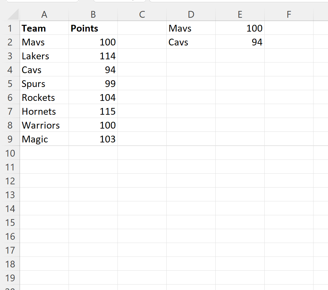Screen dimensions: 328x290
Task: Click the Points header cell
Action: click(x=93, y=28)
